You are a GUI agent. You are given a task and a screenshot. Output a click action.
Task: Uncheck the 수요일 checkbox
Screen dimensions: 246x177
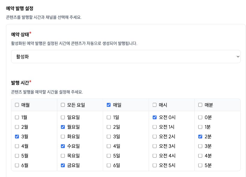click(63, 146)
